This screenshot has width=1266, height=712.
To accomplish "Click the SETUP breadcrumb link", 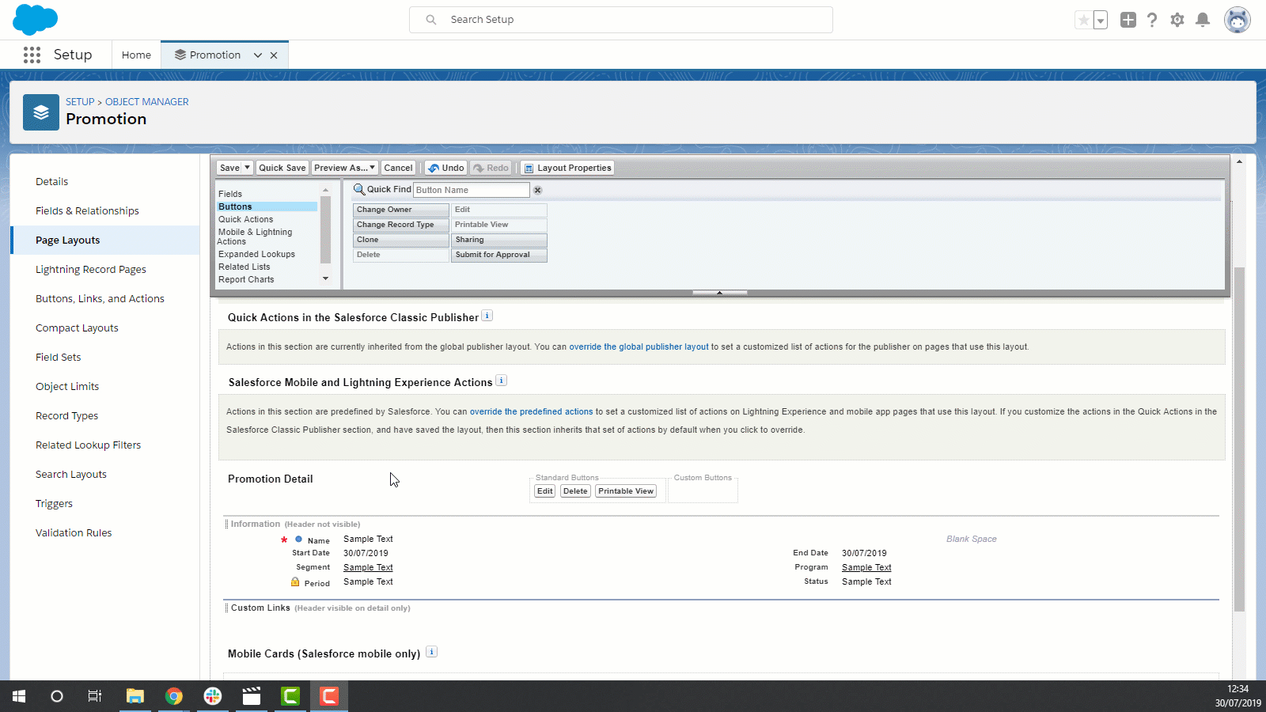I will 80,102.
